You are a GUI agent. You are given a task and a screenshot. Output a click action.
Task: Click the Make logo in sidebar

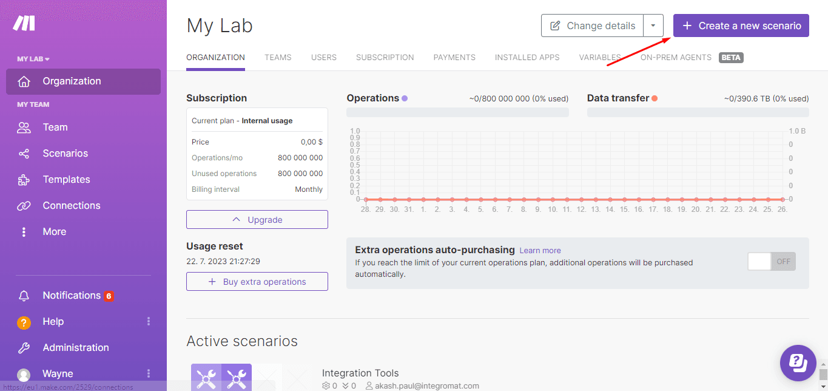[24, 23]
